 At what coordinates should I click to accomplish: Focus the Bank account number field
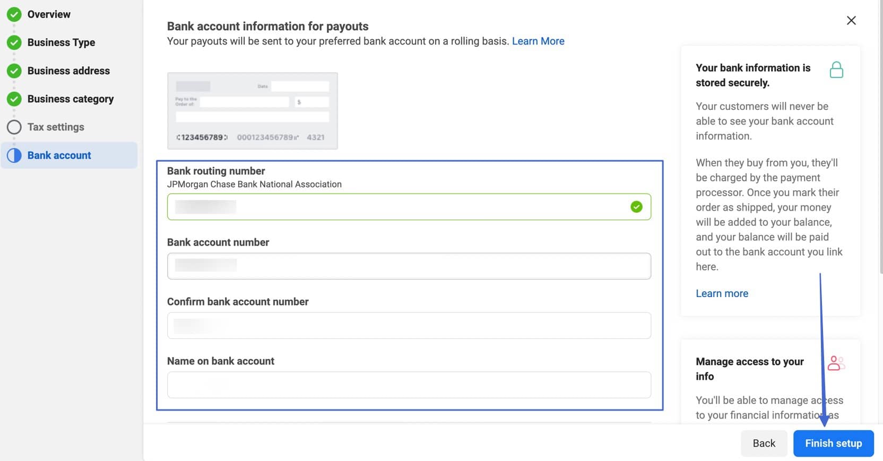pos(409,266)
